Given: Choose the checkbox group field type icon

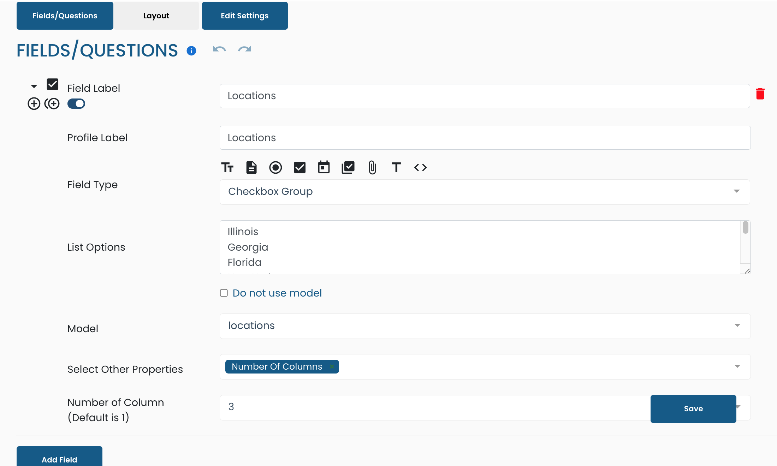Looking at the screenshot, I should tap(348, 167).
